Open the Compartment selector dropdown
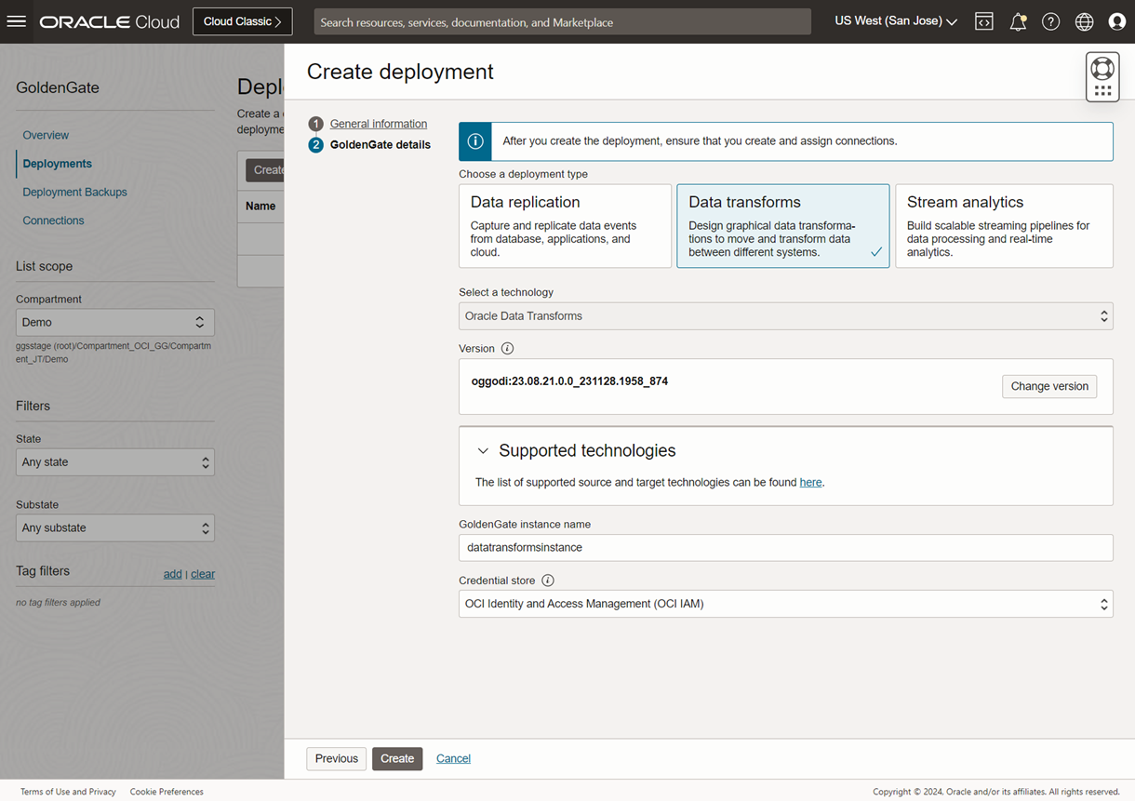Screen dimensions: 1135x801 [114, 321]
